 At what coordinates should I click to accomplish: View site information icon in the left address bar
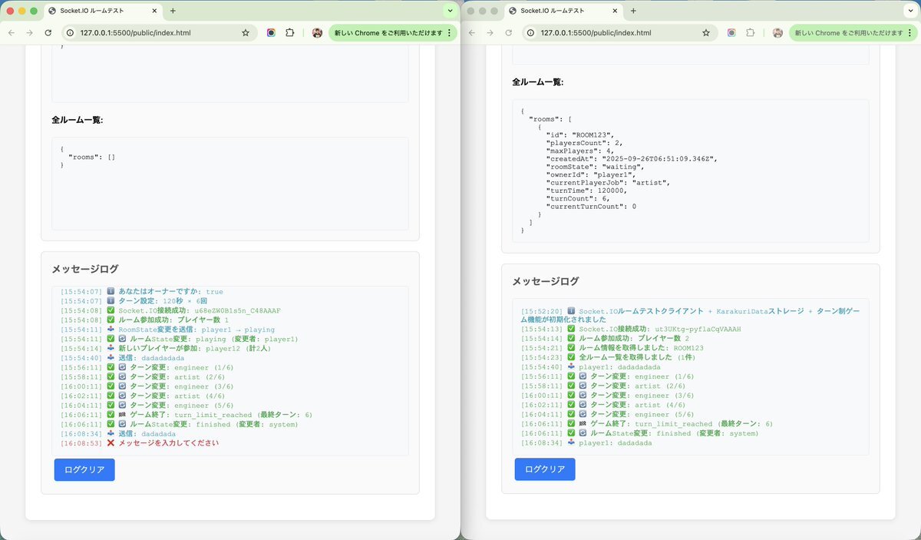(70, 33)
